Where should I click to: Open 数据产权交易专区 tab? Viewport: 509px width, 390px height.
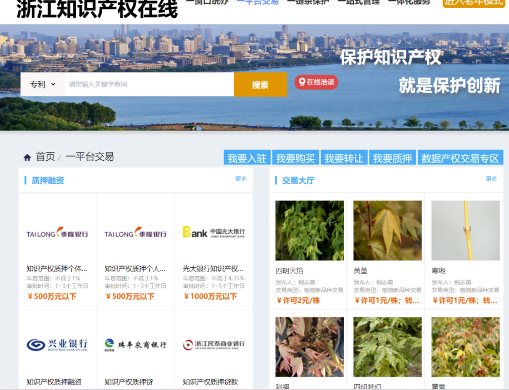point(460,158)
